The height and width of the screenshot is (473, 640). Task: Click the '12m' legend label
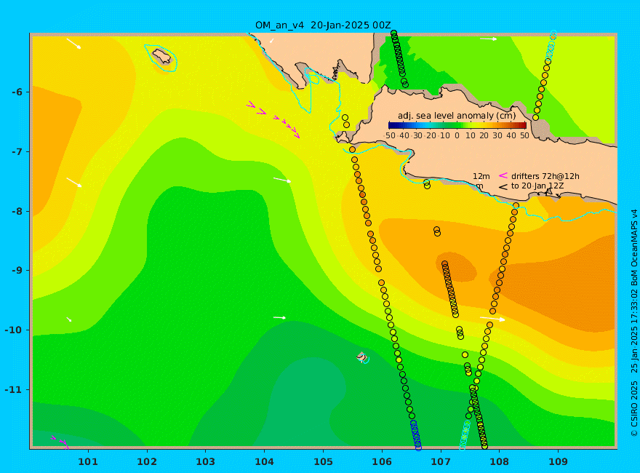point(481,176)
